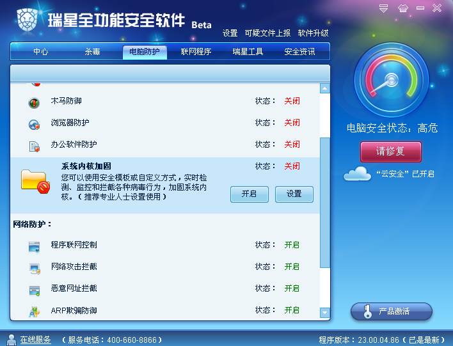Minimize the Rising window

point(420,8)
